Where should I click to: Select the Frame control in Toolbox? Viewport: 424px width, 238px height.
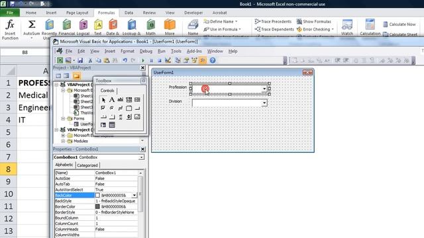point(129,108)
